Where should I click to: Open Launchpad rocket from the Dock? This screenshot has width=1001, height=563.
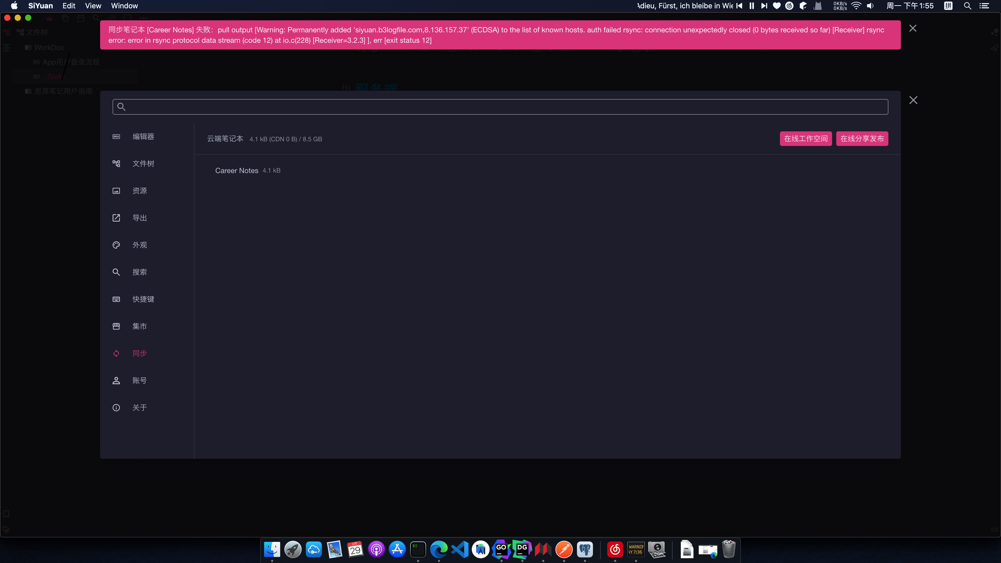tap(293, 550)
